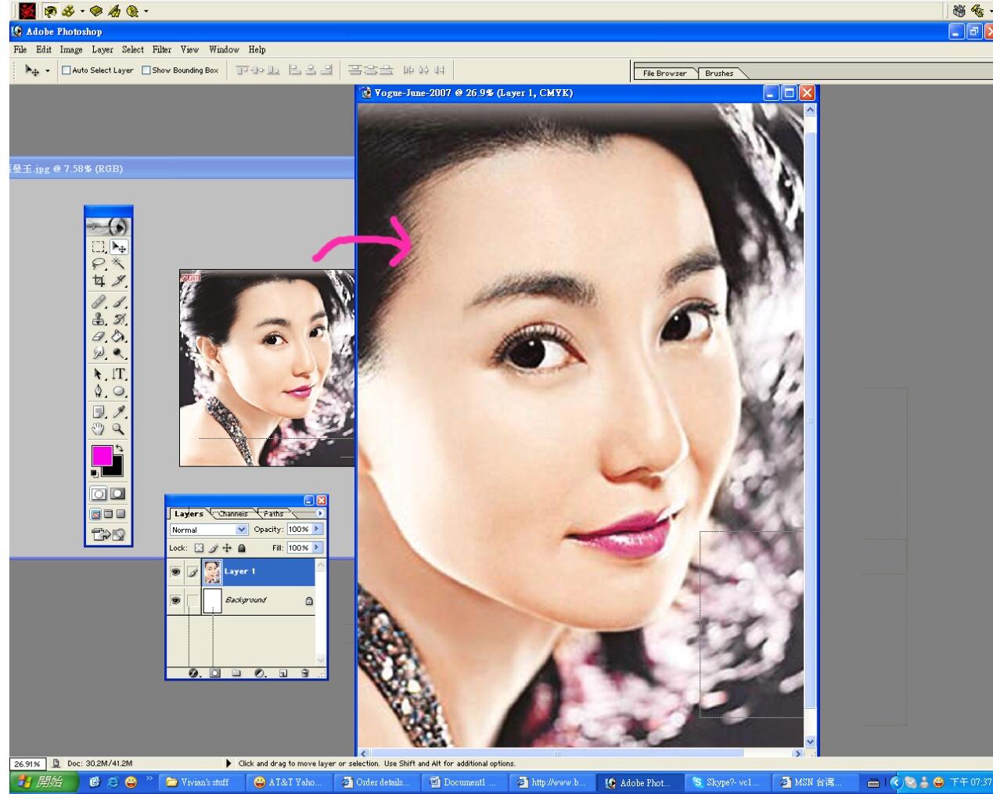993x794 pixels.
Task: Open the Brushes tab
Action: [x=719, y=74]
